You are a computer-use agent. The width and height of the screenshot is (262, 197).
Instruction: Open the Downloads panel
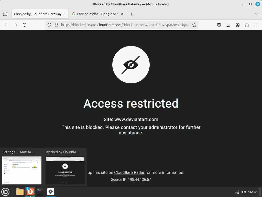[228, 25]
